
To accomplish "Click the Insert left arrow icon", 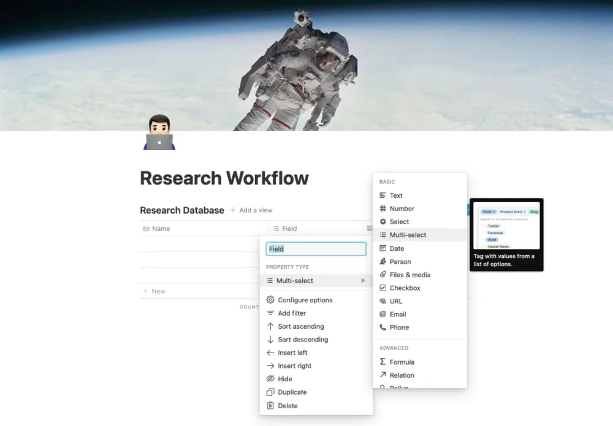I will tap(270, 353).
